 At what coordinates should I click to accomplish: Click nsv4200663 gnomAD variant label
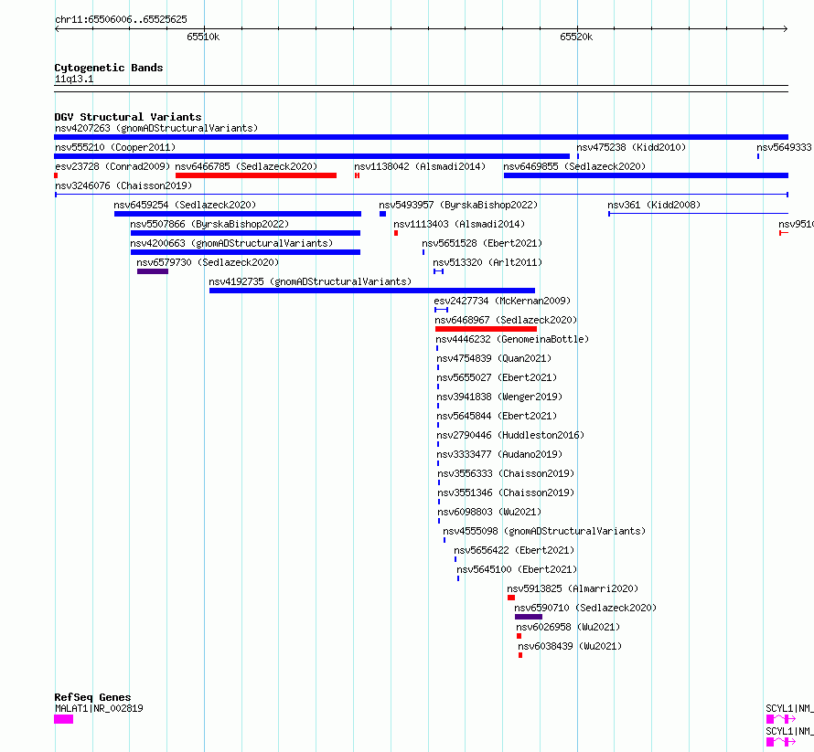[x=231, y=243]
